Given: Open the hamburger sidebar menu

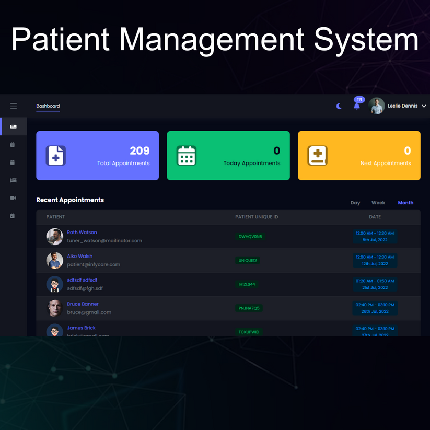Looking at the screenshot, I should (14, 106).
